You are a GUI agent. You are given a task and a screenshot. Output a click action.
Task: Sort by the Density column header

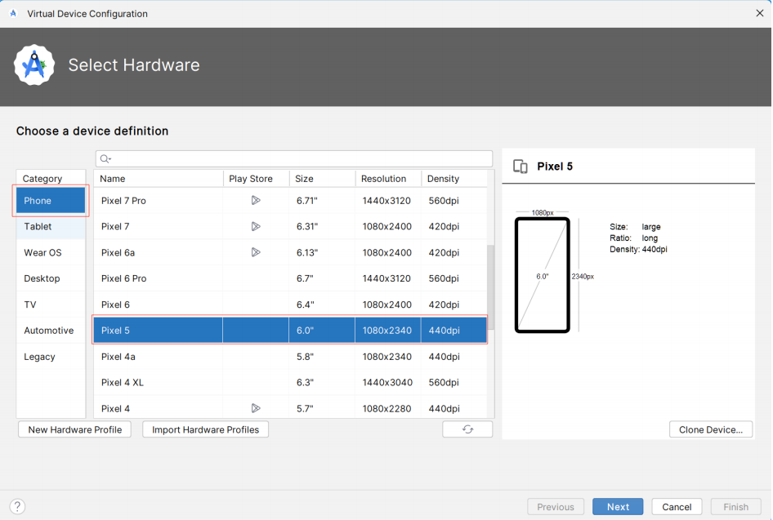pyautogui.click(x=454, y=178)
